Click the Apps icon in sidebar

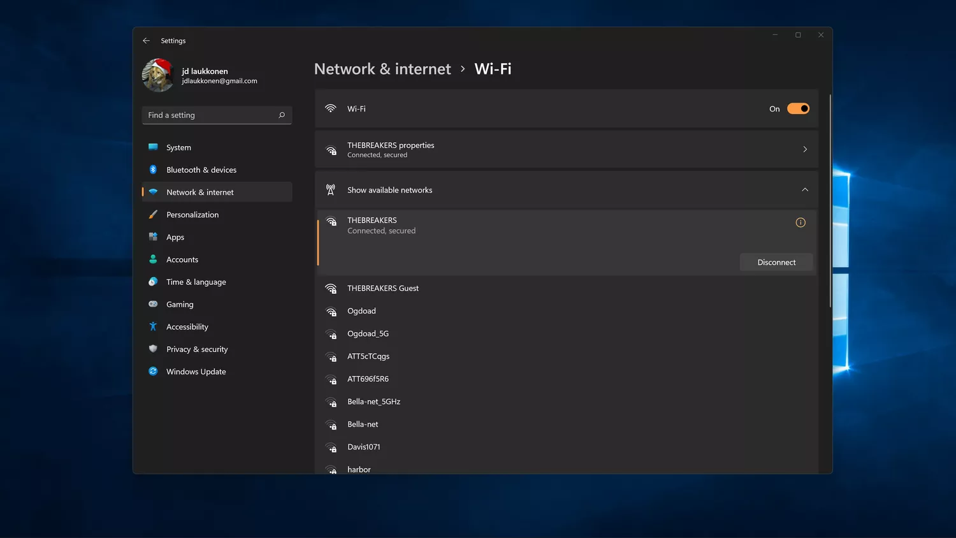coord(153,237)
